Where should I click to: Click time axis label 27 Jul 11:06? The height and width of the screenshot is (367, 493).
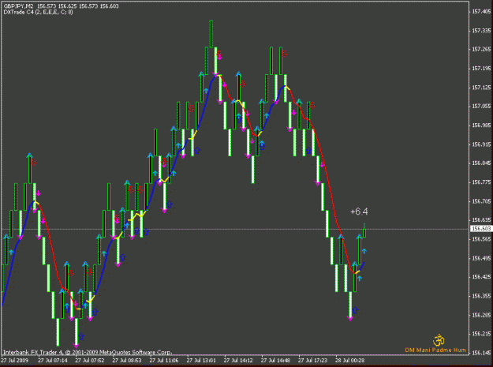pos(164,361)
